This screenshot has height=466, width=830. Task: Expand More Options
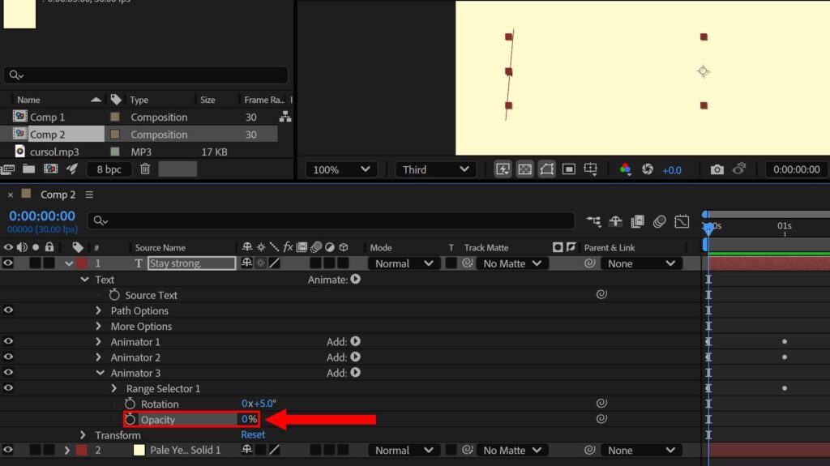pyautogui.click(x=98, y=326)
